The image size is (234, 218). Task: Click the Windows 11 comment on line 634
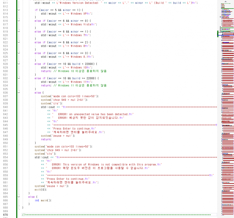pyautogui.click(x=80, y=85)
